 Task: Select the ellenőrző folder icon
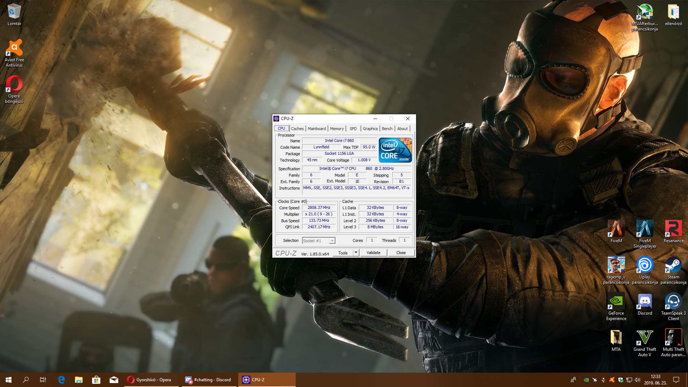coord(673,15)
